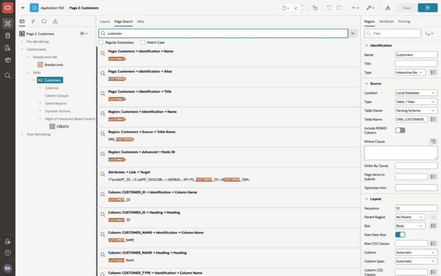Expand the Post-Rendering node
This screenshot has height=276, width=441.
click(x=22, y=134)
